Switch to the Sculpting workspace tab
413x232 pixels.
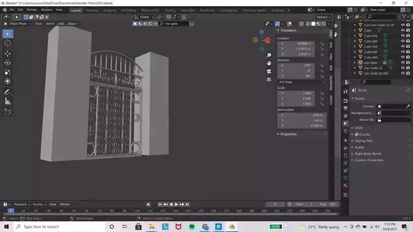point(110,10)
